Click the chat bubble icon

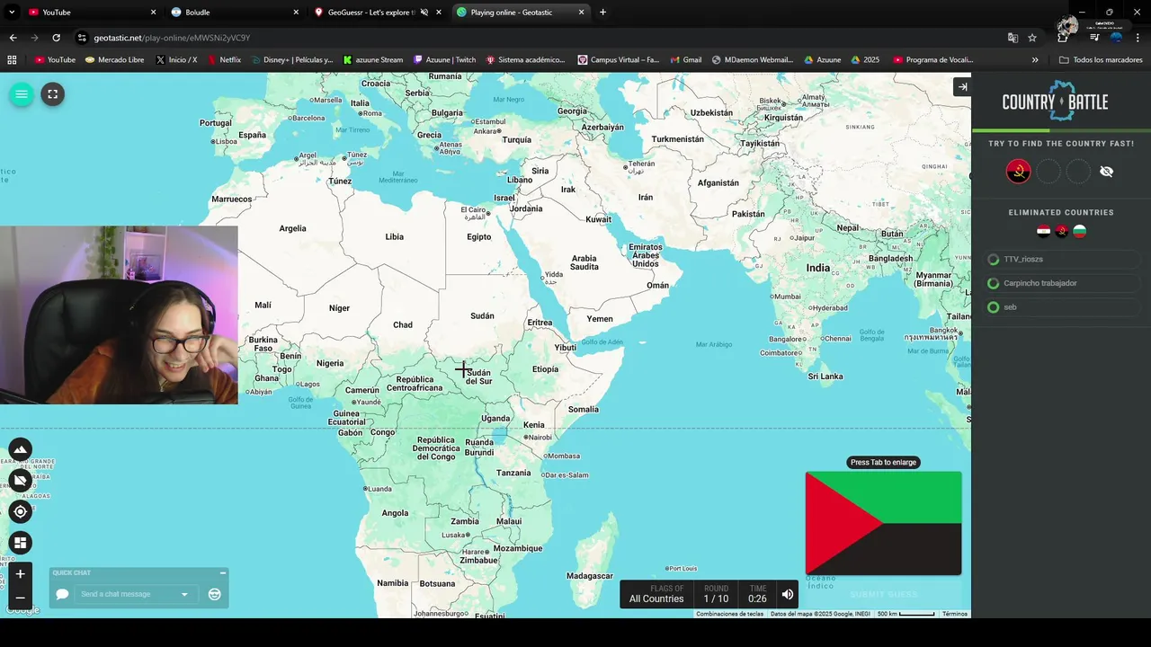62,594
